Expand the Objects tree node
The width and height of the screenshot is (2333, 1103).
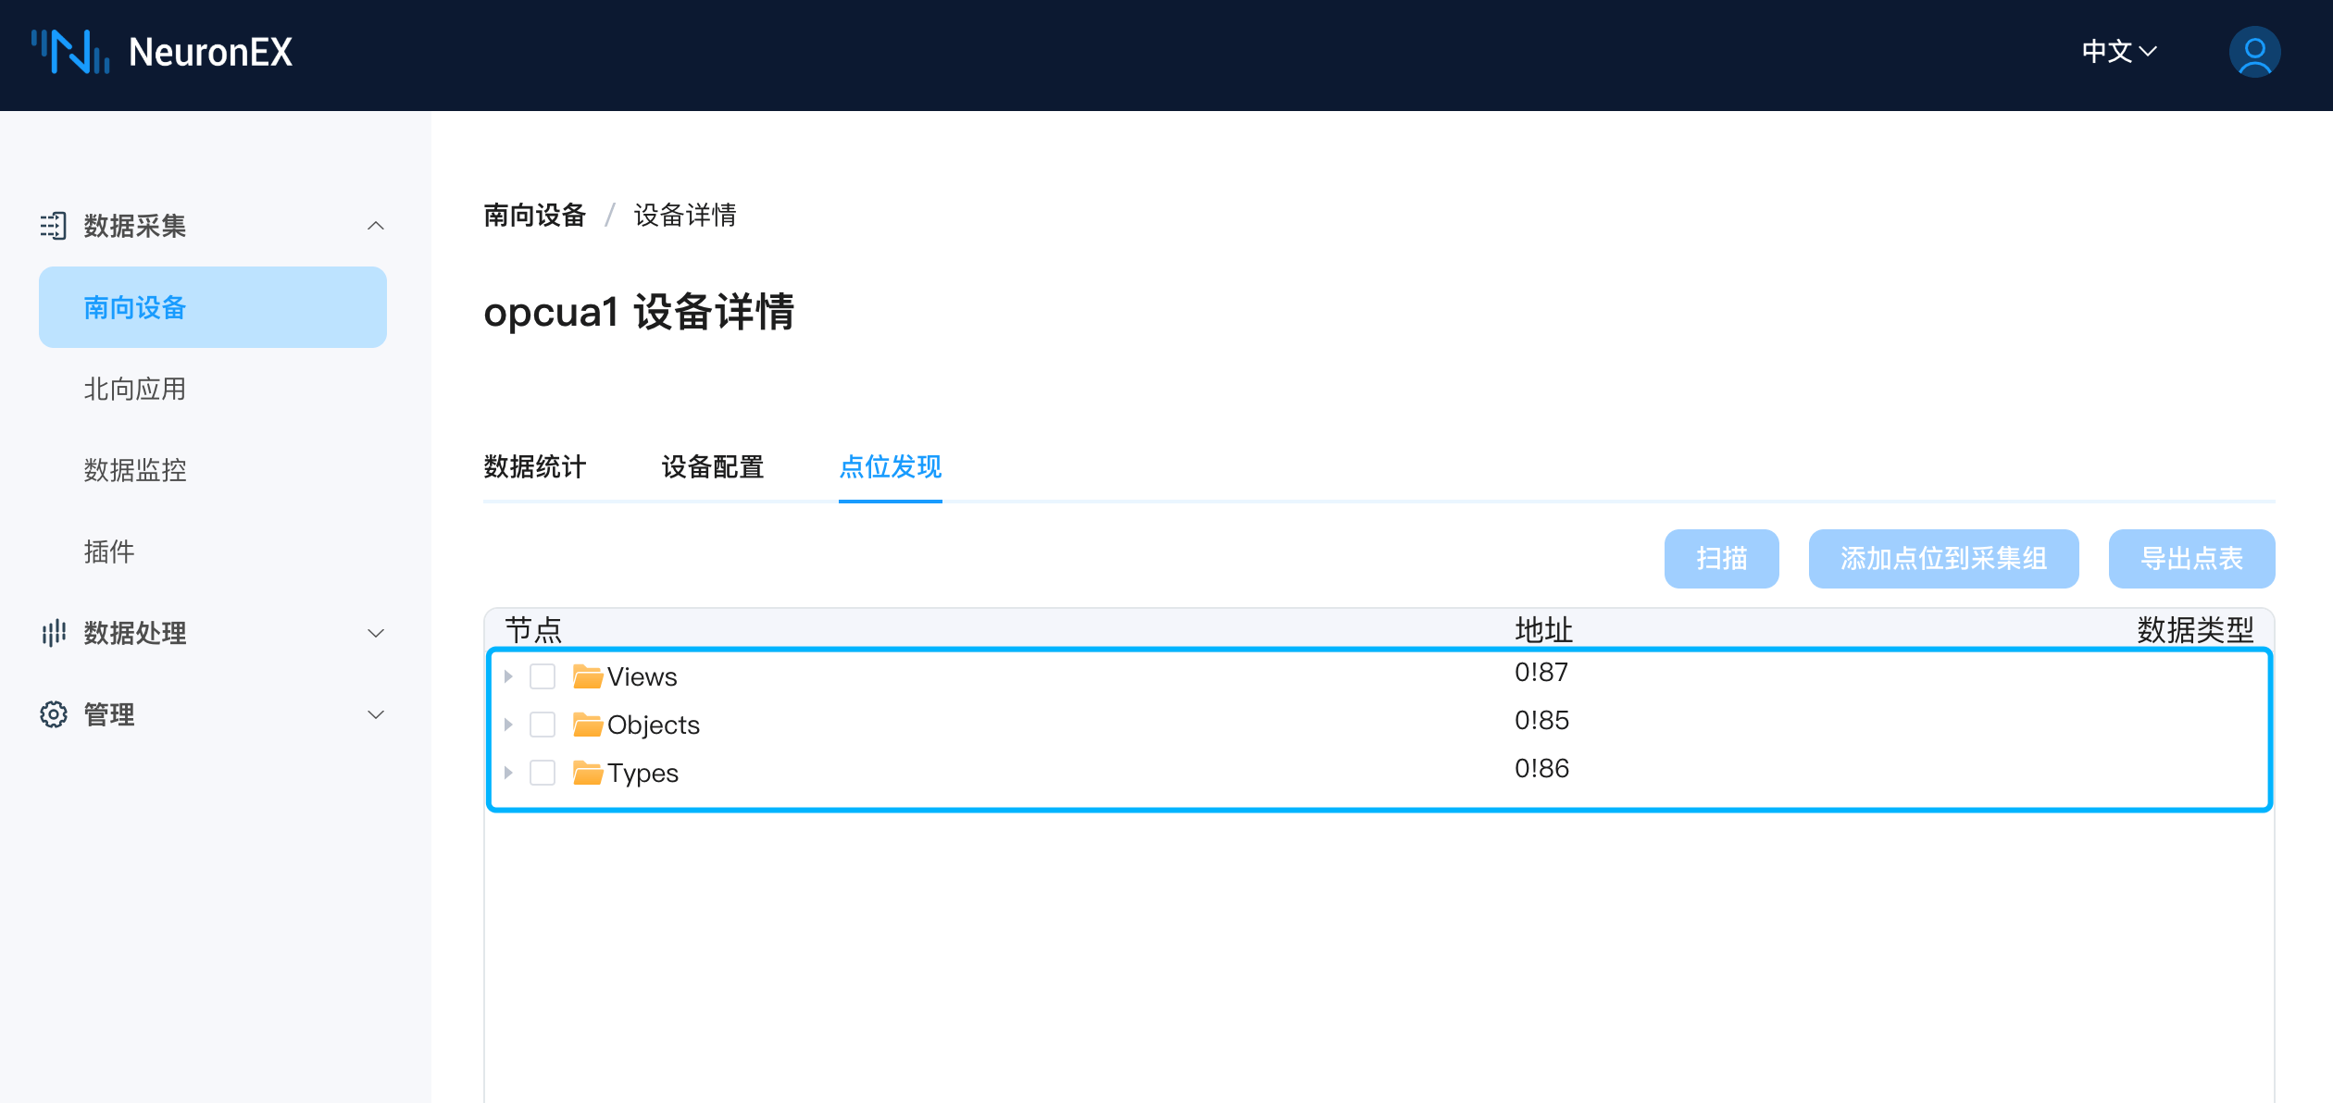(508, 725)
